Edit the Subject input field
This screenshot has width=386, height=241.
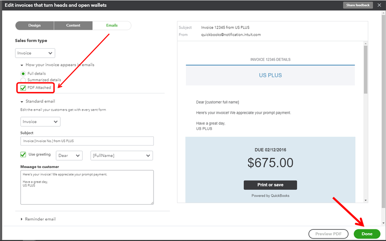coord(87,141)
